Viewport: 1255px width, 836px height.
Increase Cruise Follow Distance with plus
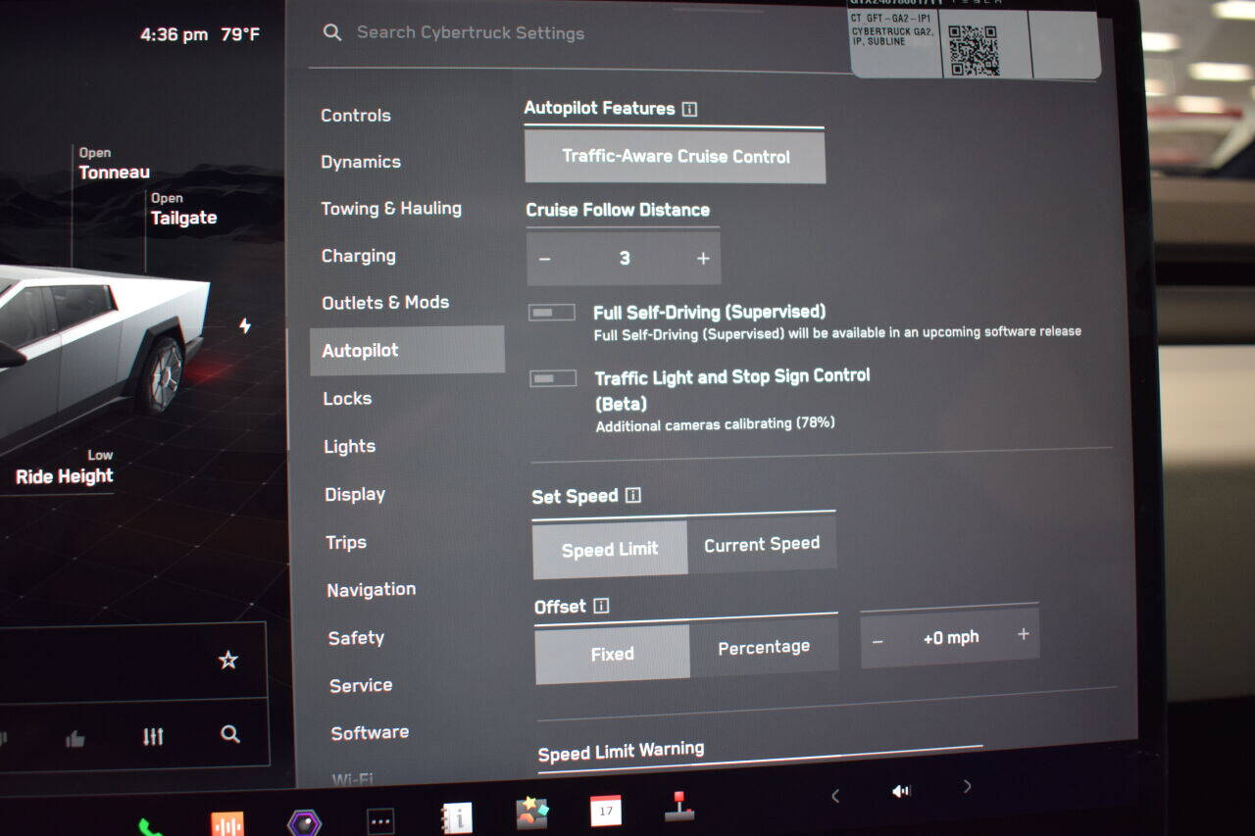[703, 259]
